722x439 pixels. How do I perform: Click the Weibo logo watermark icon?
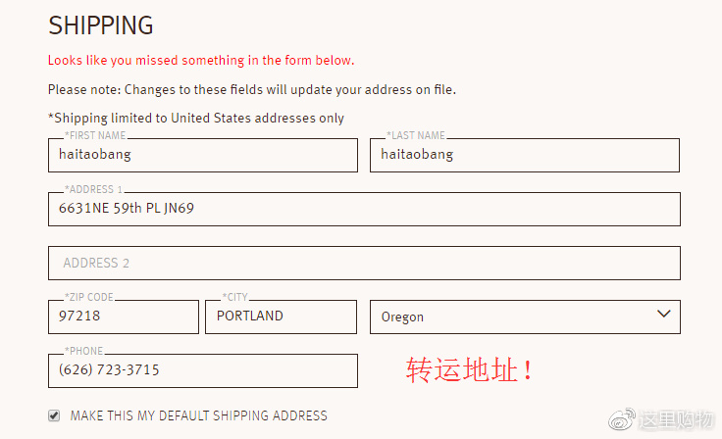point(624,419)
